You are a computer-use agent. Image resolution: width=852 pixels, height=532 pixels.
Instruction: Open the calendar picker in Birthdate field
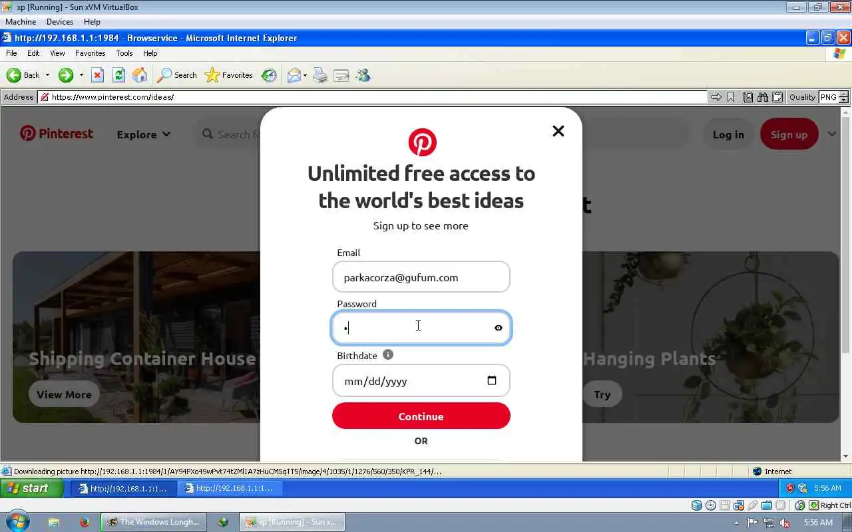coord(492,380)
